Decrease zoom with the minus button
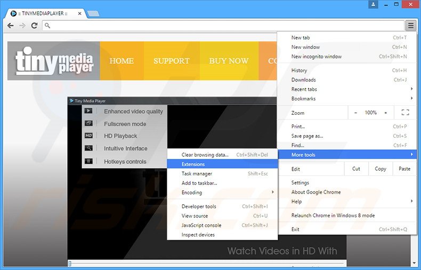The width and height of the screenshot is (421, 270). click(355, 113)
